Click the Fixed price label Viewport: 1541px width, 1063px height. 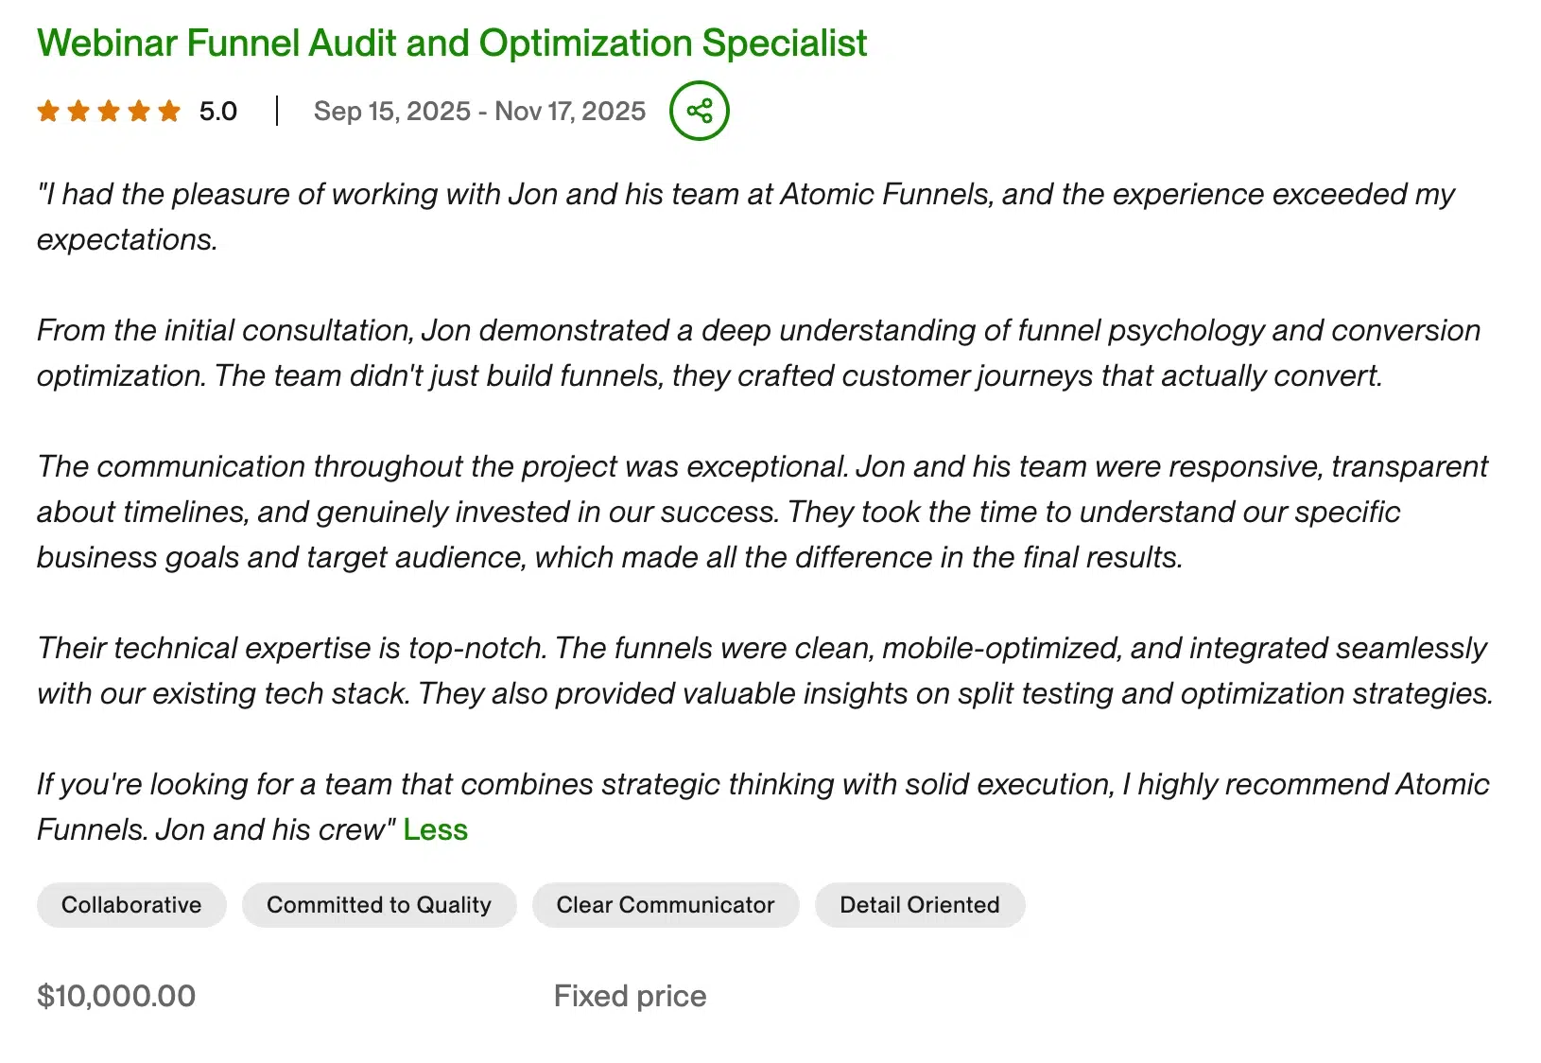pos(629,995)
